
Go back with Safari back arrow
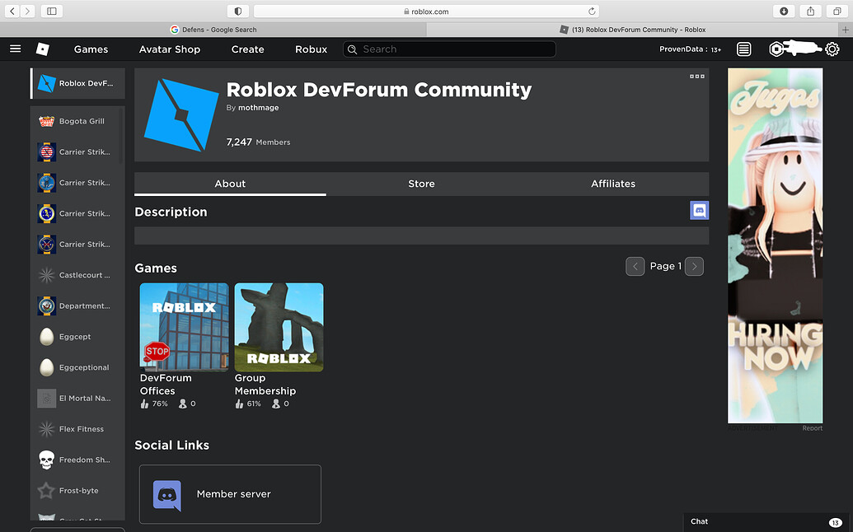(x=12, y=11)
